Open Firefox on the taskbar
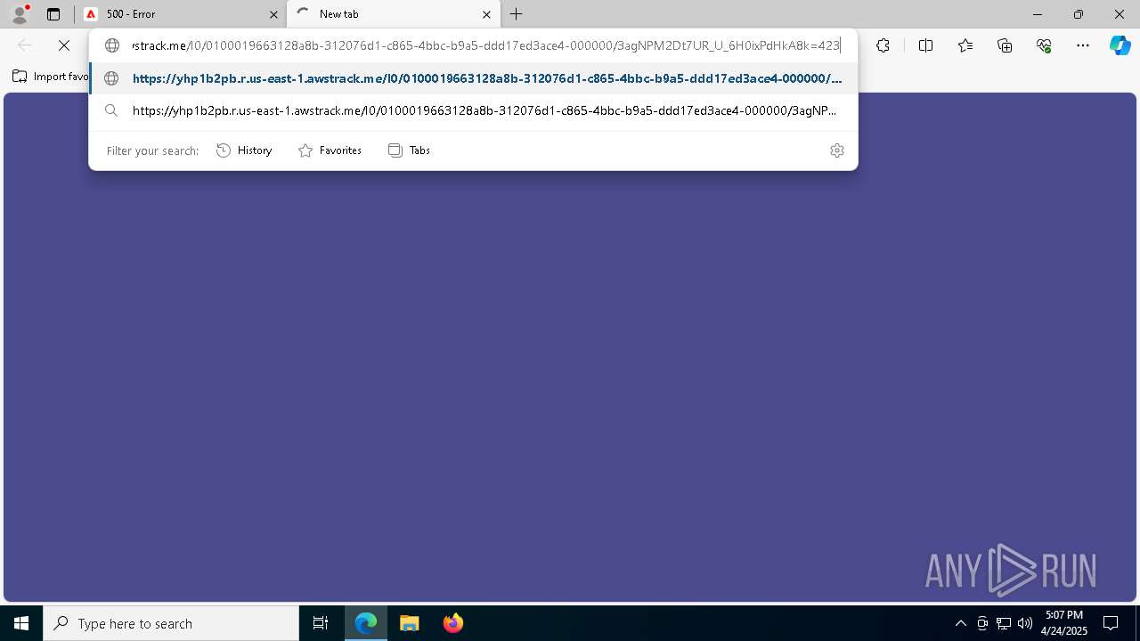The height and width of the screenshot is (641, 1140). (x=452, y=623)
